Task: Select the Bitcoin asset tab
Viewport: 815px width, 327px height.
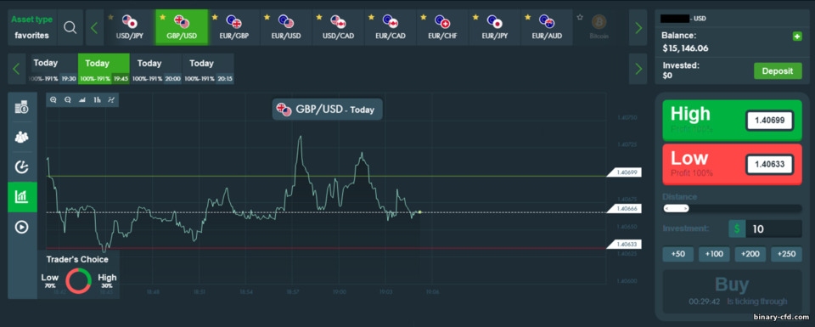Action: pos(599,27)
